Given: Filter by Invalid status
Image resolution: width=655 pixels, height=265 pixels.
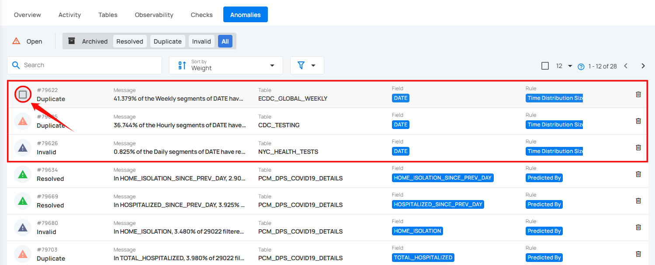Looking at the screenshot, I should tap(201, 41).
